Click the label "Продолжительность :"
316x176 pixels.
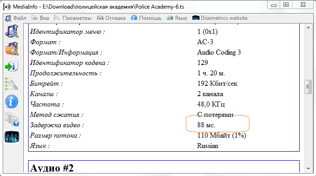point(66,73)
